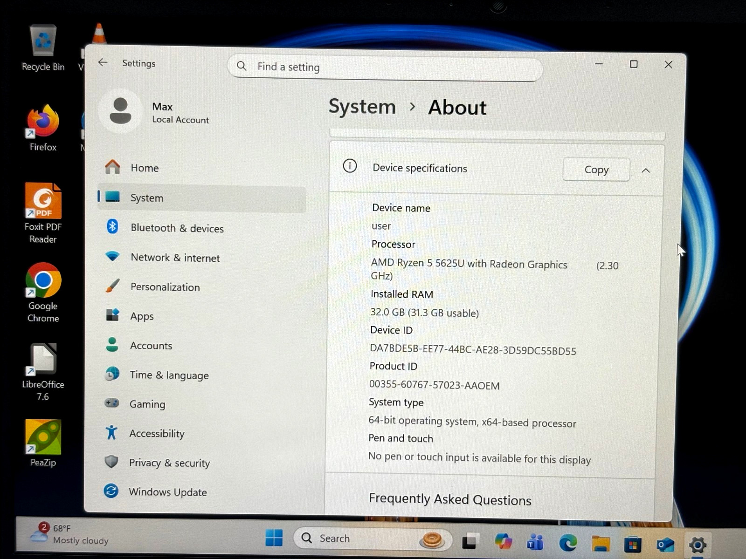Open Microsoft Teams from the taskbar
746x559 pixels.
click(535, 542)
